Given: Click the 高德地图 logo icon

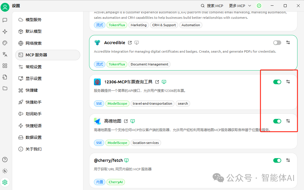Looking at the screenshot, I should click(x=97, y=121).
